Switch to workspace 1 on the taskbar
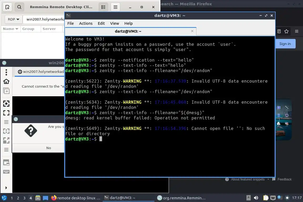303x202 pixels. pyautogui.click(x=12, y=198)
